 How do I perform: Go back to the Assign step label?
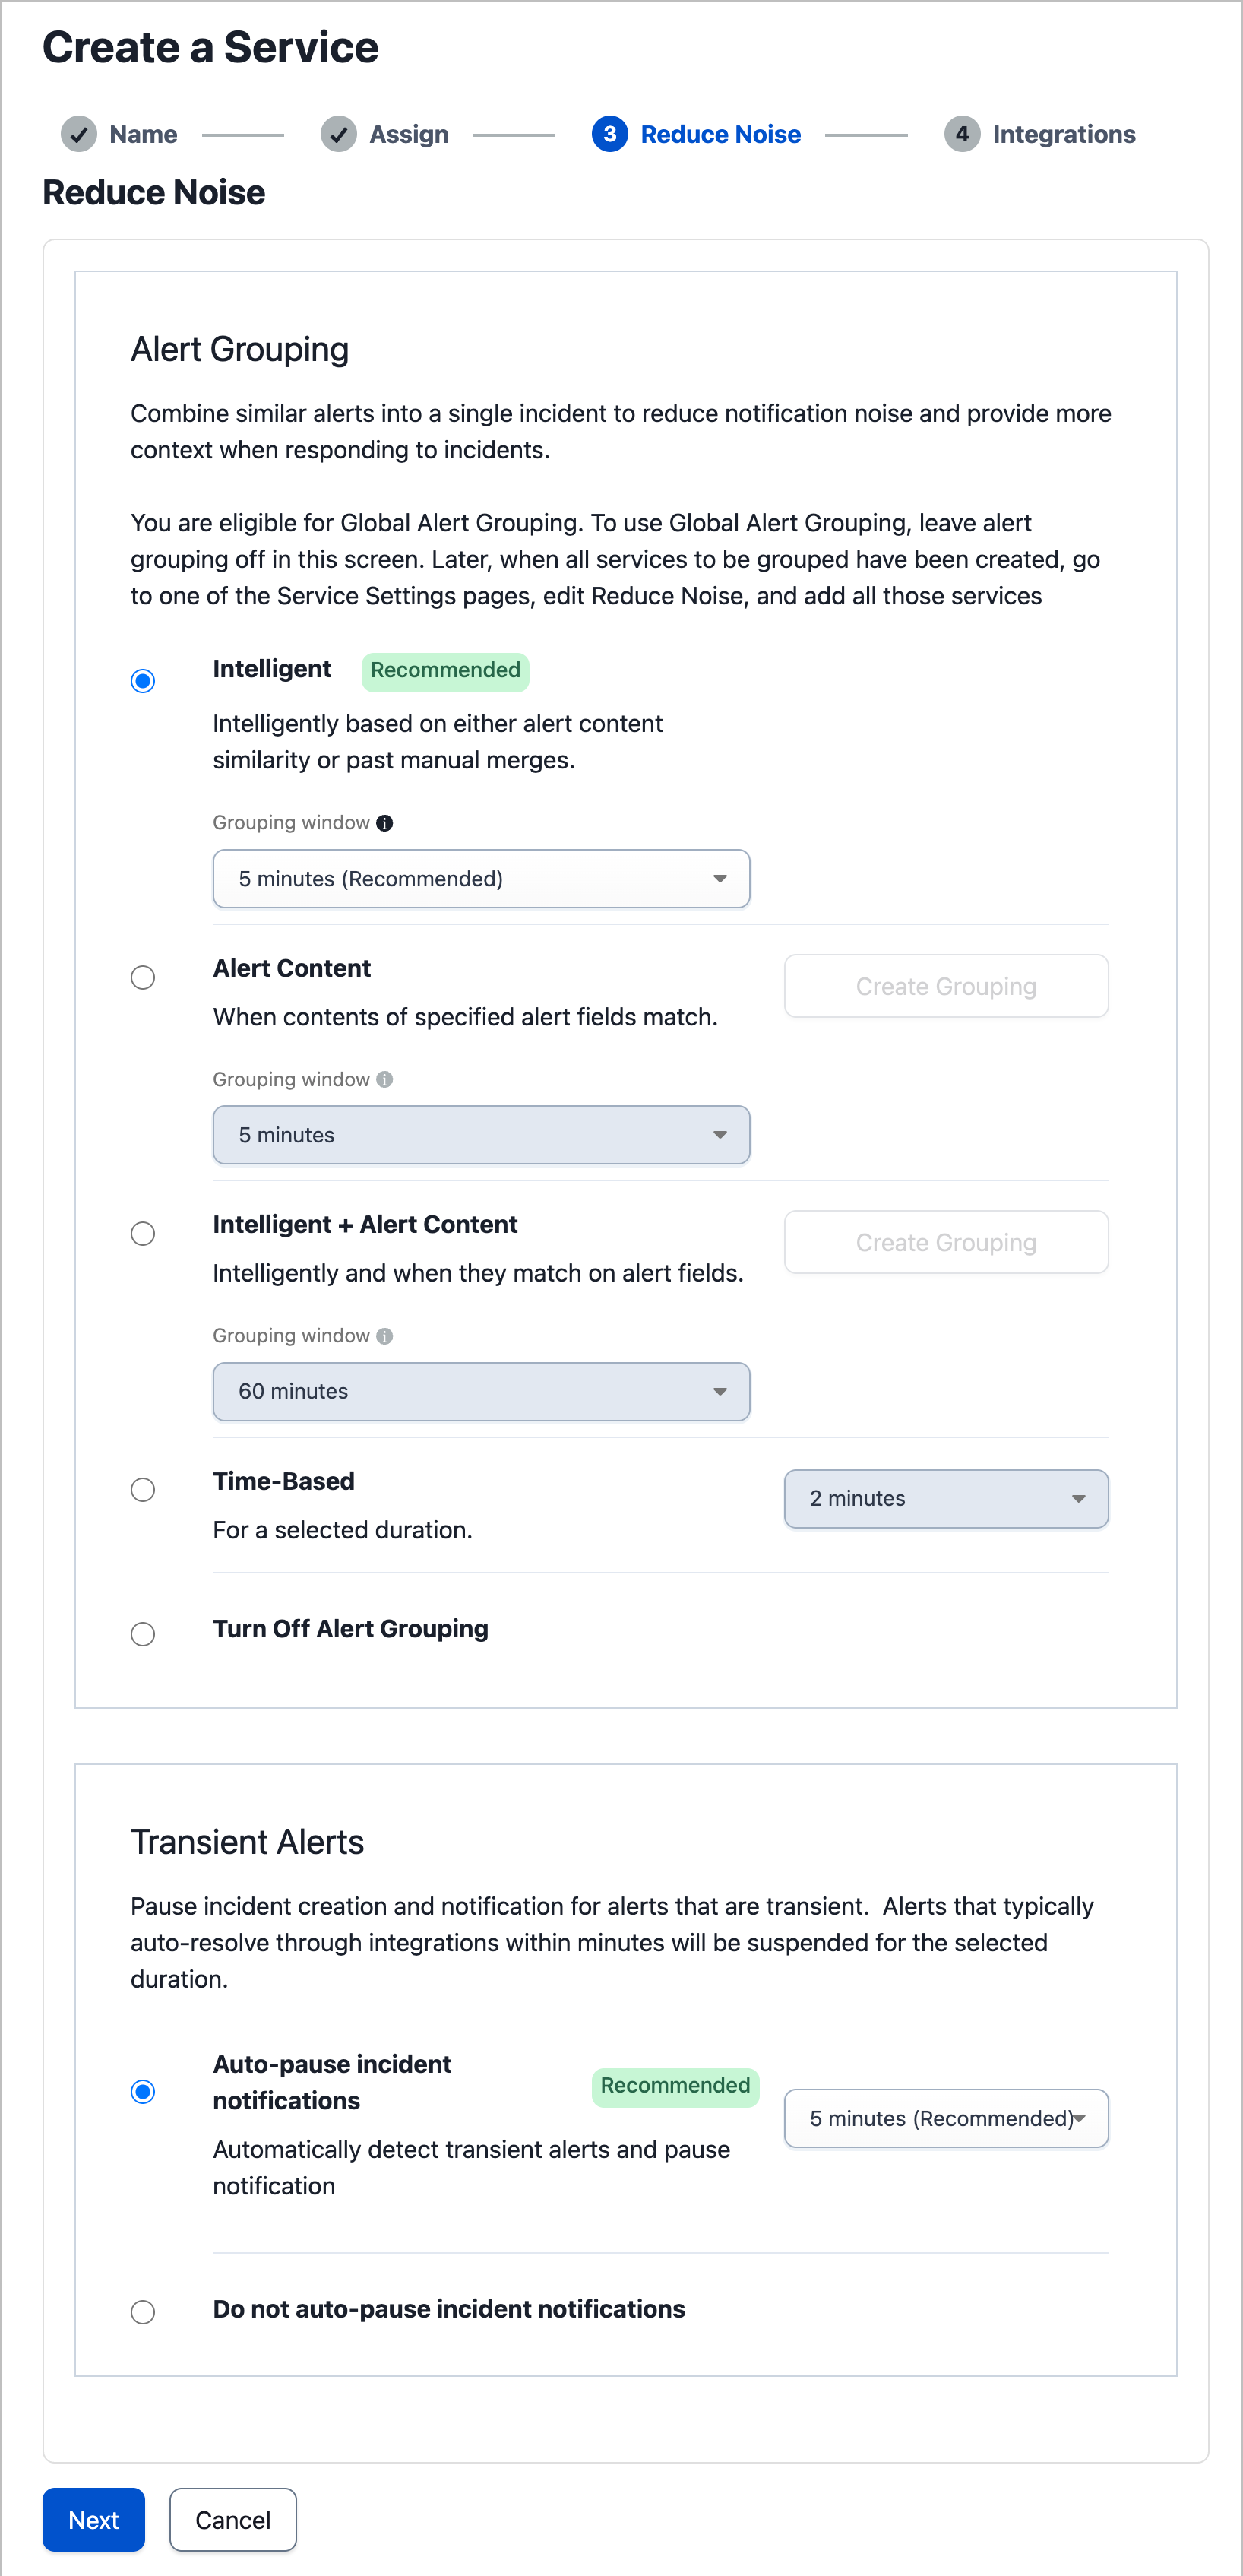(x=409, y=134)
